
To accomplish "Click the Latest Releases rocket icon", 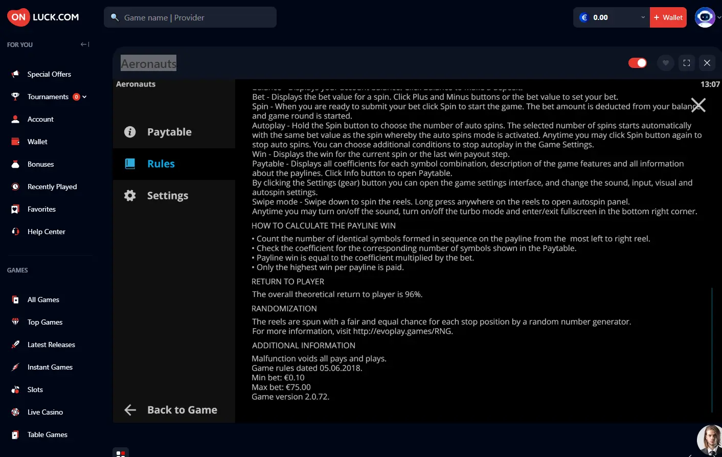I will click(15, 345).
